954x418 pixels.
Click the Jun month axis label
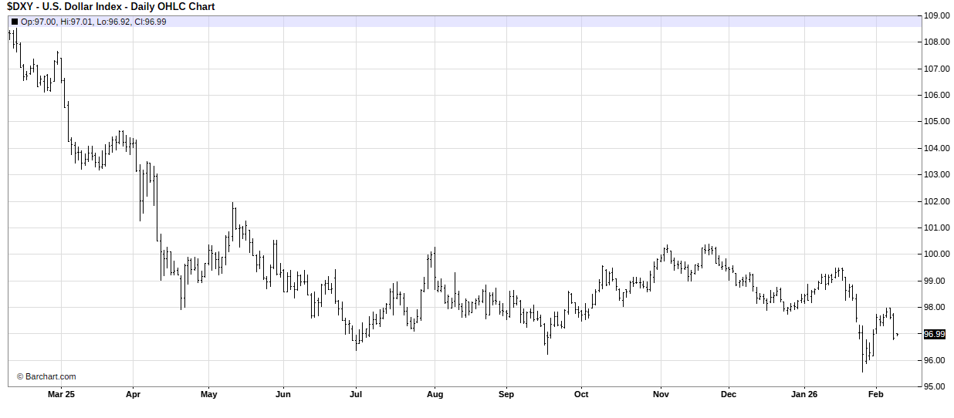point(283,394)
